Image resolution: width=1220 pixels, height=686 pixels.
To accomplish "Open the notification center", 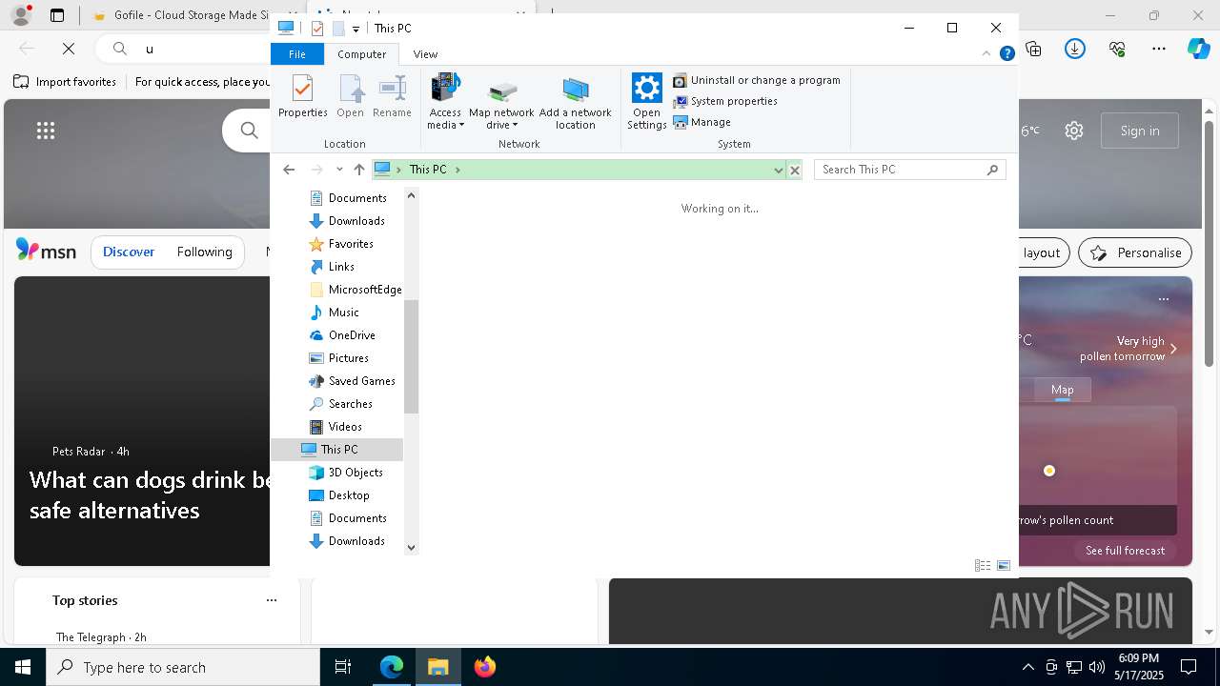I will click(1189, 667).
